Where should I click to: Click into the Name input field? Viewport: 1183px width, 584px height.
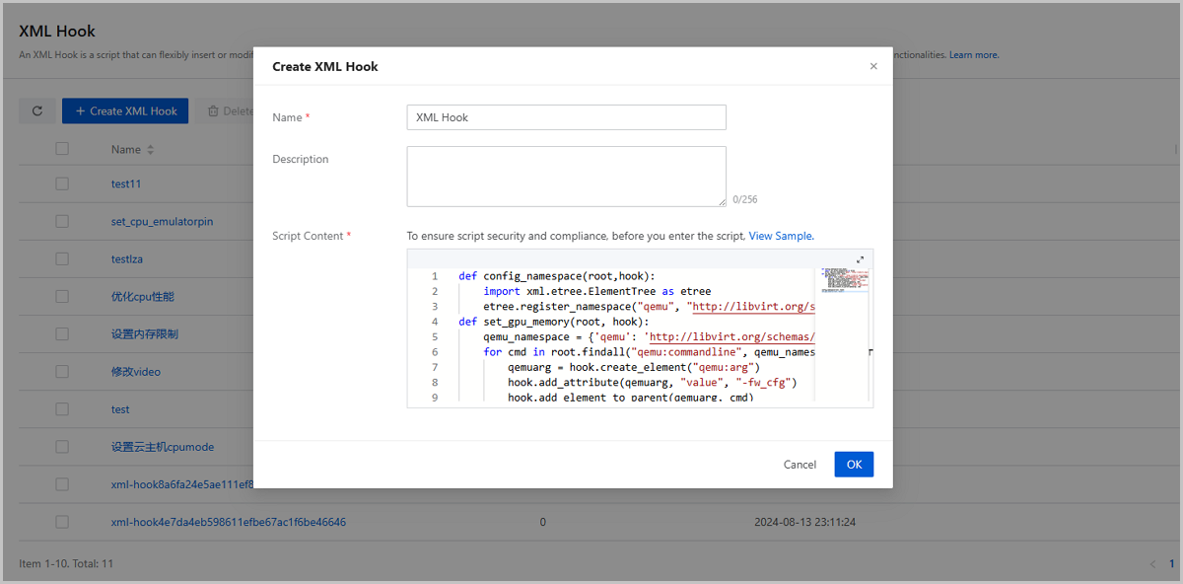(x=566, y=117)
